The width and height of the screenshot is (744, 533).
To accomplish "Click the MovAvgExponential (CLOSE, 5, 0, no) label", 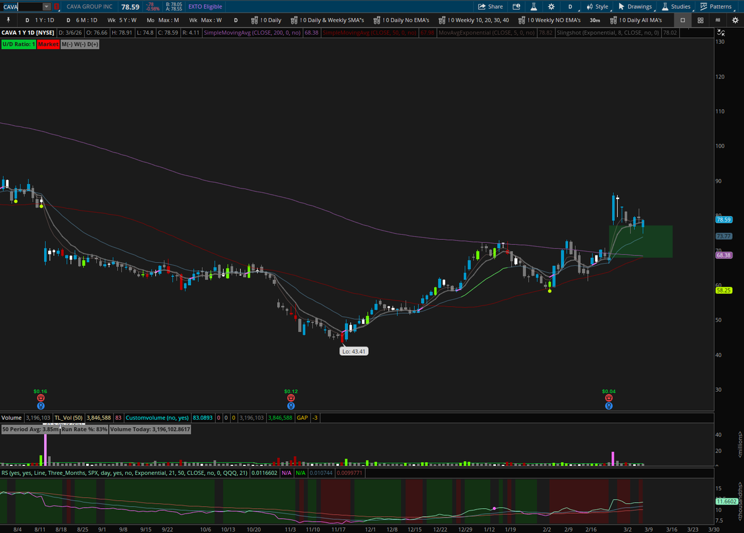I will 487,32.
